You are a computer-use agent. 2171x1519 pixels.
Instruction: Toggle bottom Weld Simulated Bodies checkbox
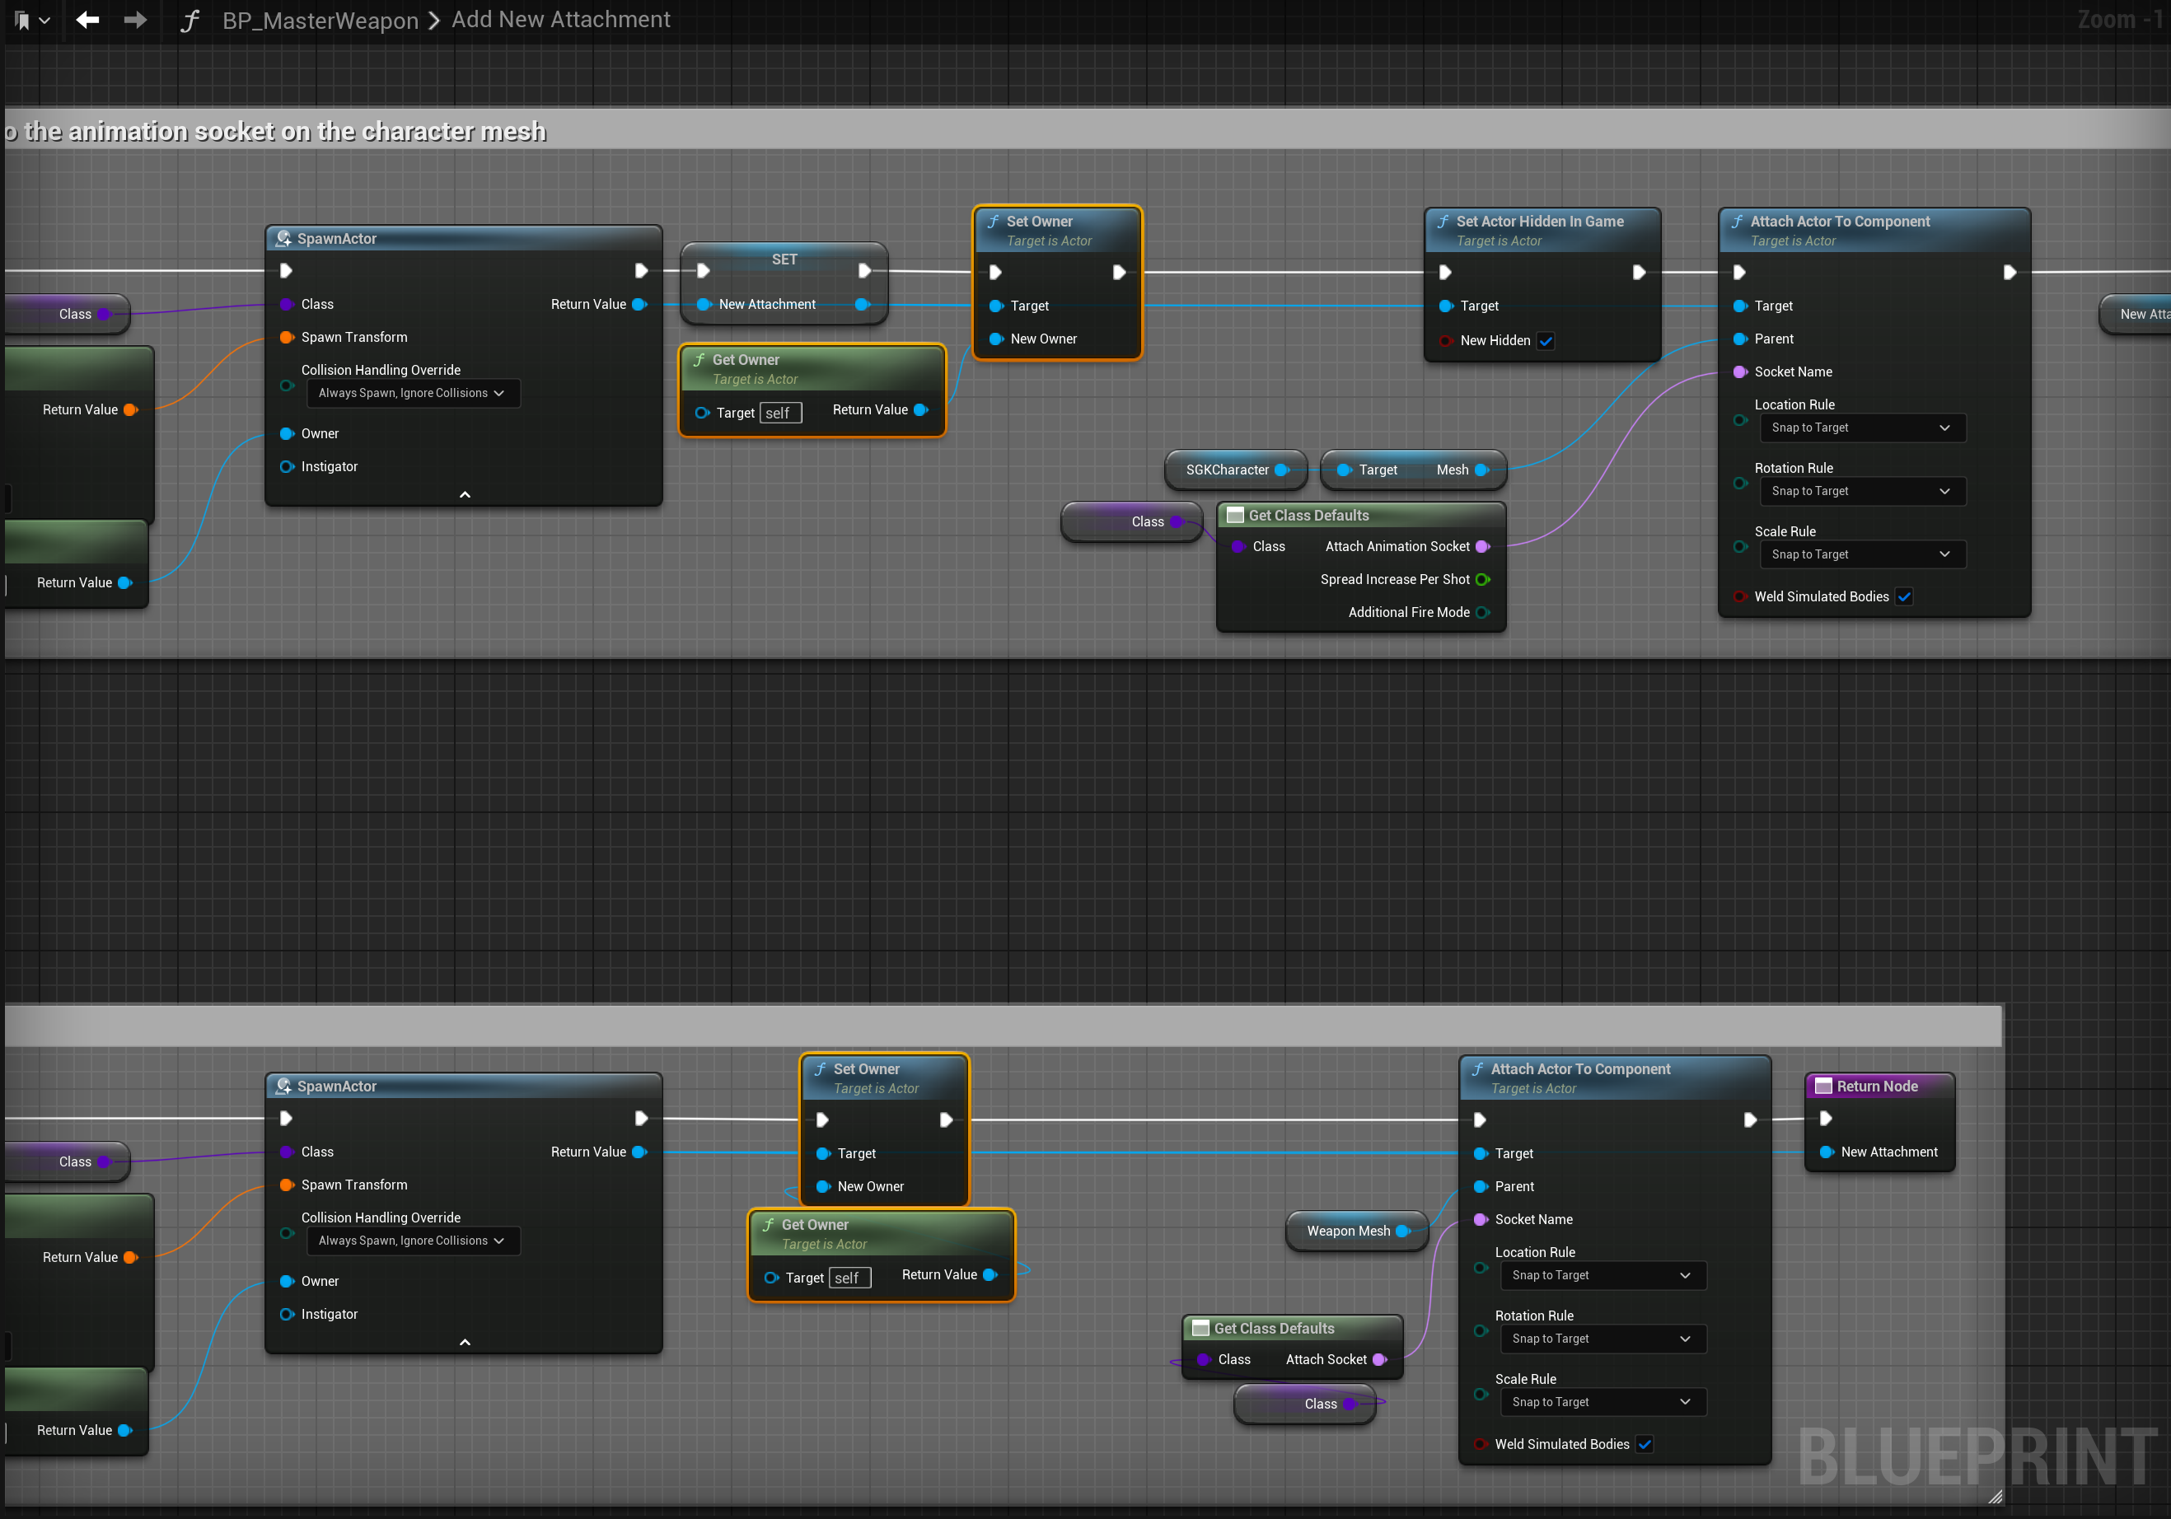tap(1645, 1444)
